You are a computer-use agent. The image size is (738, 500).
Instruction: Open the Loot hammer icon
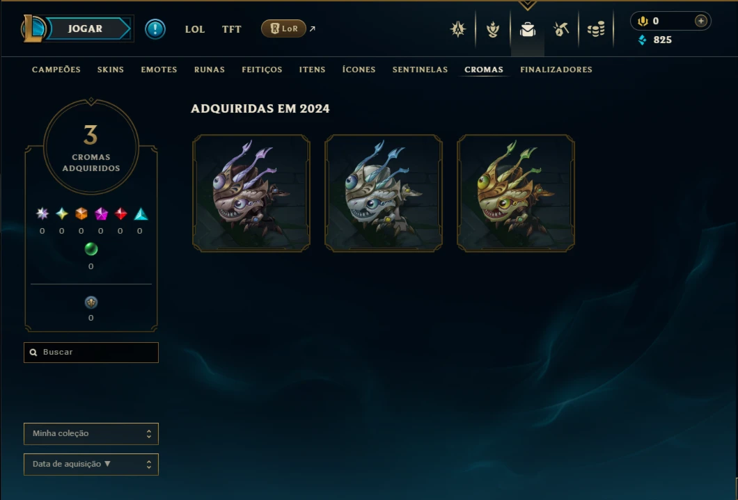tap(561, 30)
